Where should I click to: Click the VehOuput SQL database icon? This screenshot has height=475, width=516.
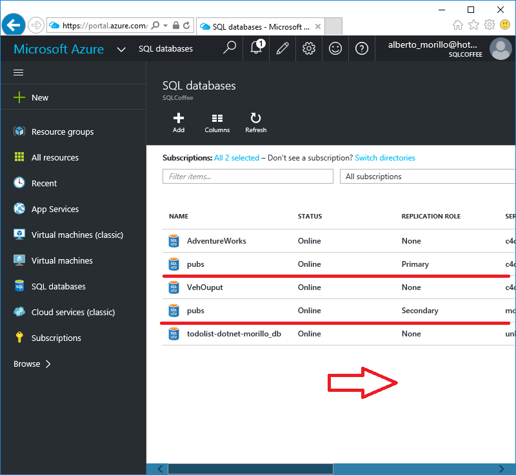coord(174,287)
